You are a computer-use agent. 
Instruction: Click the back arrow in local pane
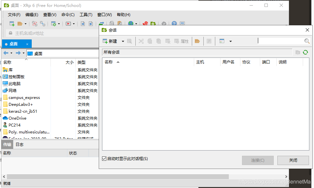(x=6, y=53)
